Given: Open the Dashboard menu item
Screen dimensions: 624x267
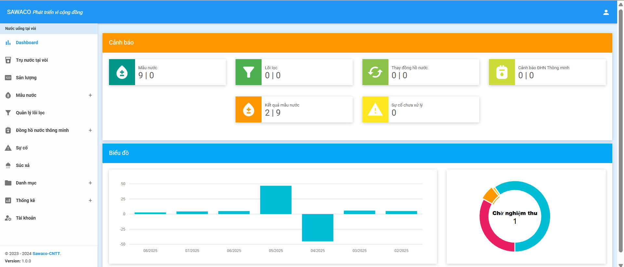Looking at the screenshot, I should [27, 43].
